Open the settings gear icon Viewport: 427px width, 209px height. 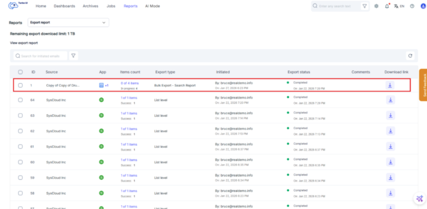point(376,6)
